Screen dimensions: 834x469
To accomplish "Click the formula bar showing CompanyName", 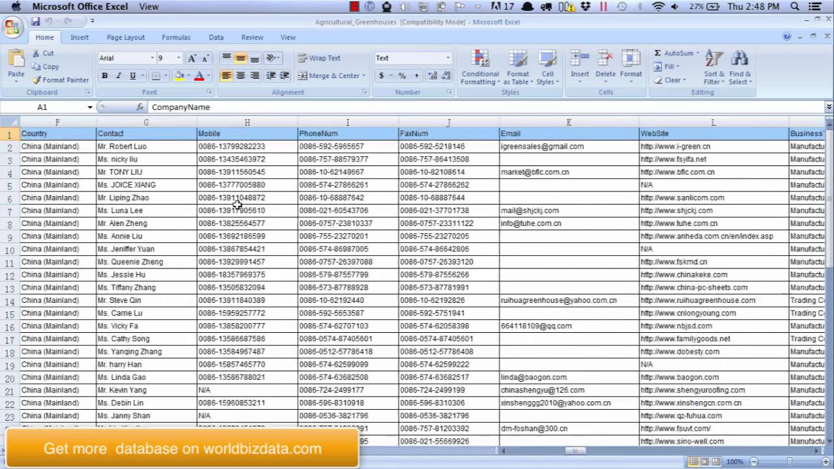I will (485, 107).
